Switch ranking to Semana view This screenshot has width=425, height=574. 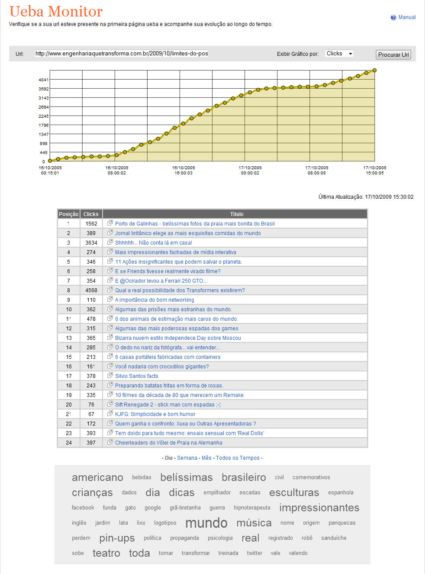pos(187,458)
